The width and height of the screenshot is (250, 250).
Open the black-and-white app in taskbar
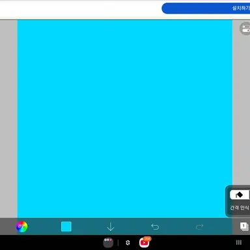click(x=128, y=243)
